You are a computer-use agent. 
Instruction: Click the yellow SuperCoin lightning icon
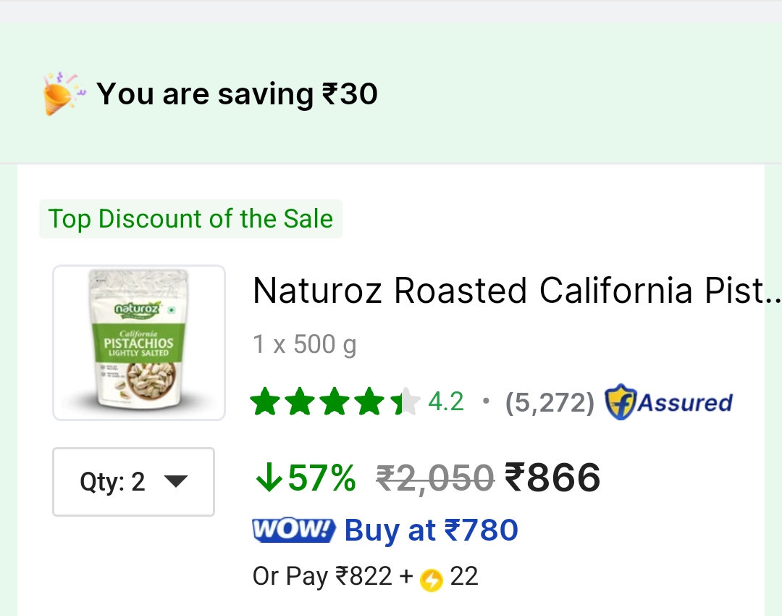coord(432,579)
